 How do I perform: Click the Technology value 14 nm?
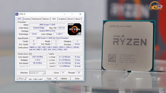34,34
